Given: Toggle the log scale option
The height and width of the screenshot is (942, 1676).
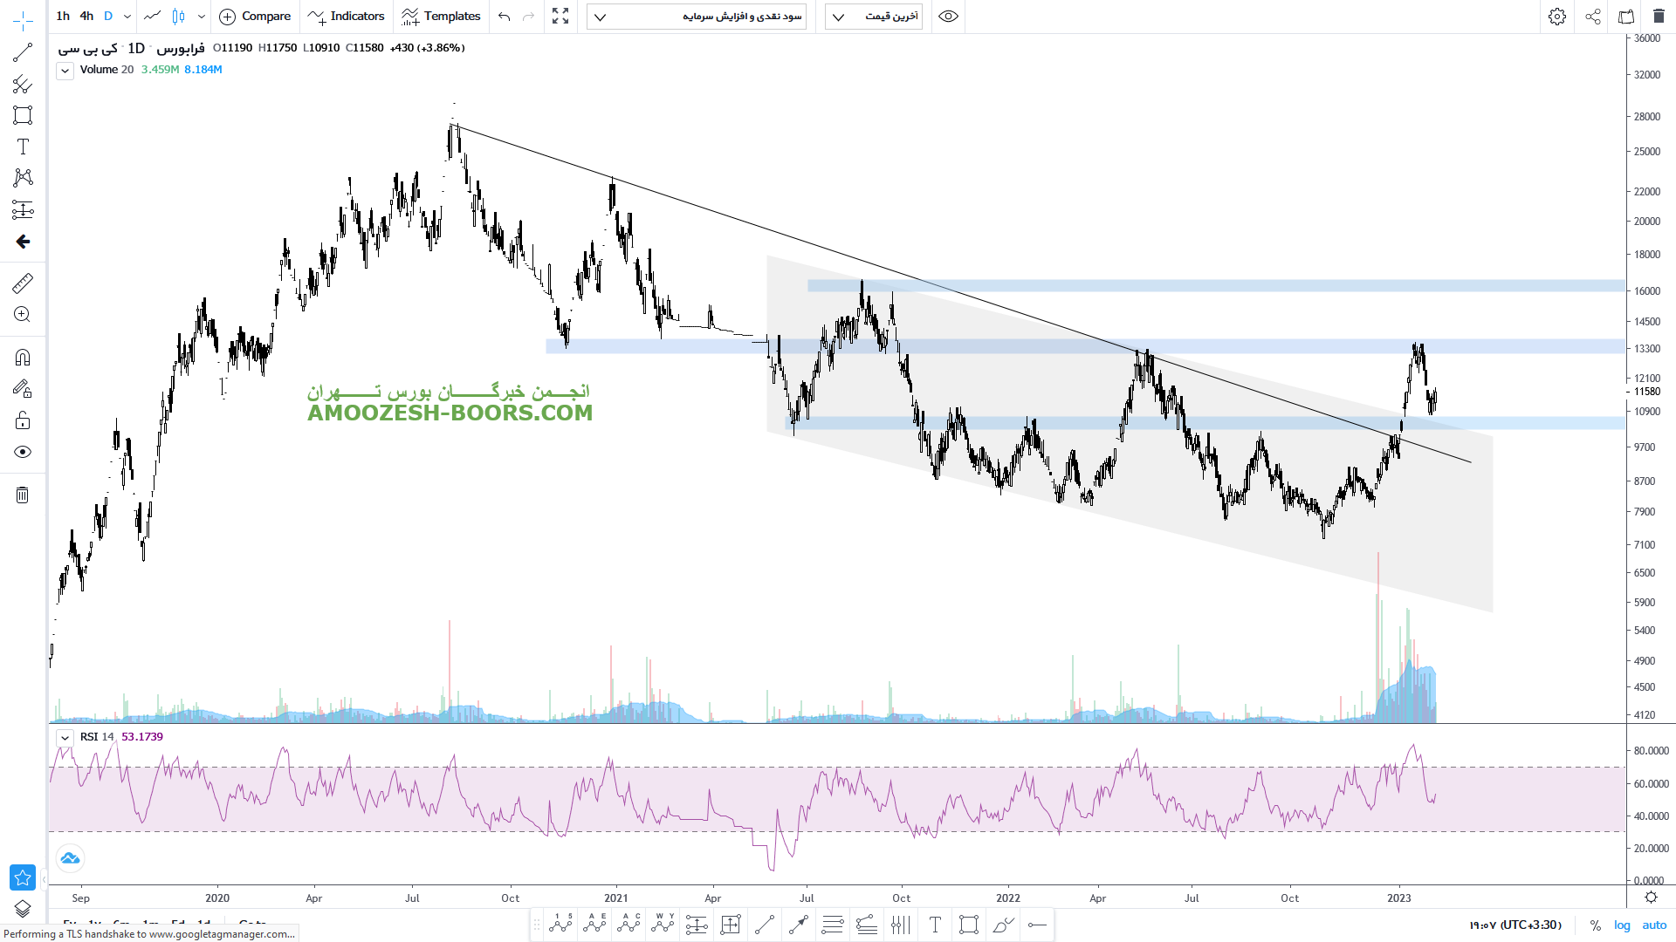Looking at the screenshot, I should pos(1622,925).
